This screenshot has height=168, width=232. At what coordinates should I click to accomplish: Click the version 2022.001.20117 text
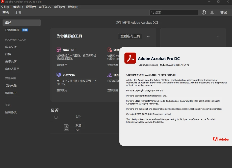point(173,65)
